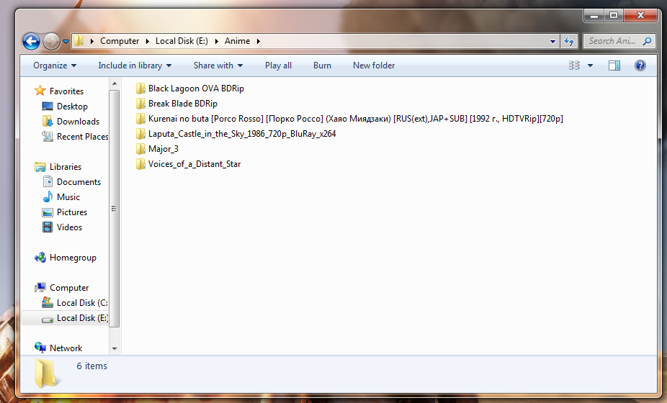The width and height of the screenshot is (667, 403).
Task: Click the navigation pane scrollbar thumb
Action: click(x=115, y=209)
